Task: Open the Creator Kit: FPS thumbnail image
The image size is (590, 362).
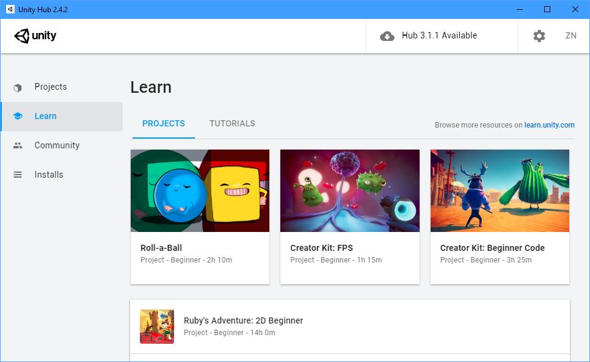Action: pos(349,190)
